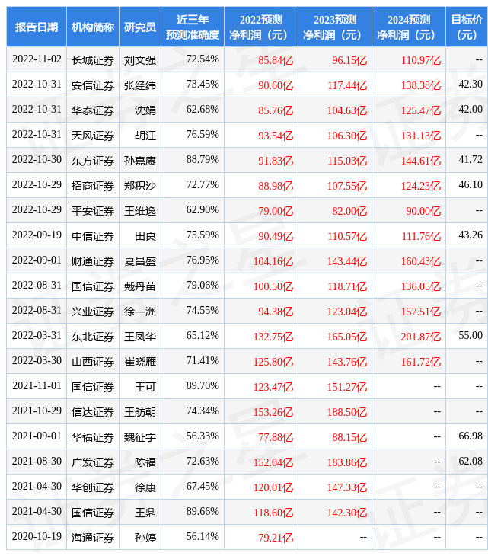The image size is (488, 556).
Task: Click the 89.70% accuracy cell
Action: coord(203,386)
